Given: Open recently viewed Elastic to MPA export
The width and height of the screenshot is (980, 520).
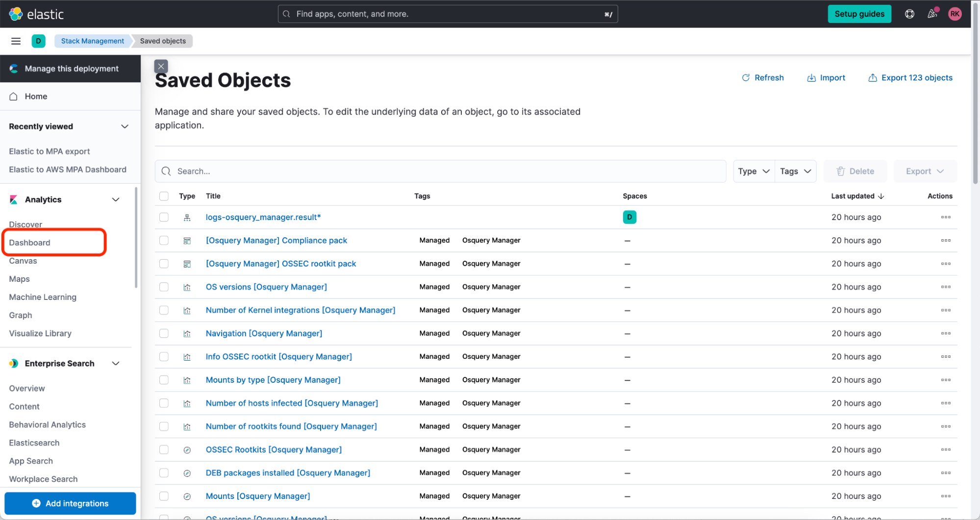Looking at the screenshot, I should click(50, 151).
